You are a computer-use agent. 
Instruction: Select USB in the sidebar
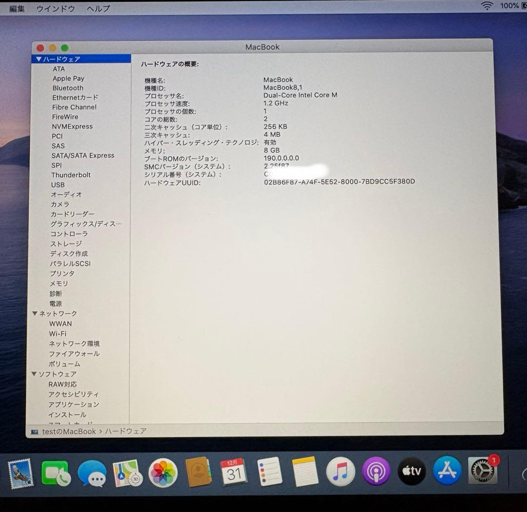(x=58, y=185)
